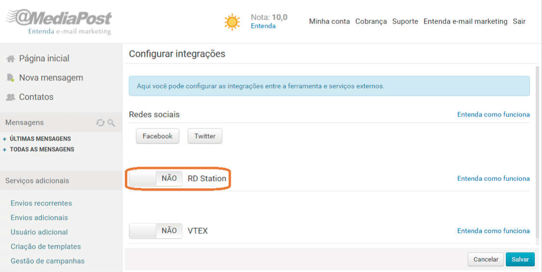The image size is (542, 272).
Task: Expand ÚLTIMAS MENSAGENS plus icon
Action: tap(4, 139)
